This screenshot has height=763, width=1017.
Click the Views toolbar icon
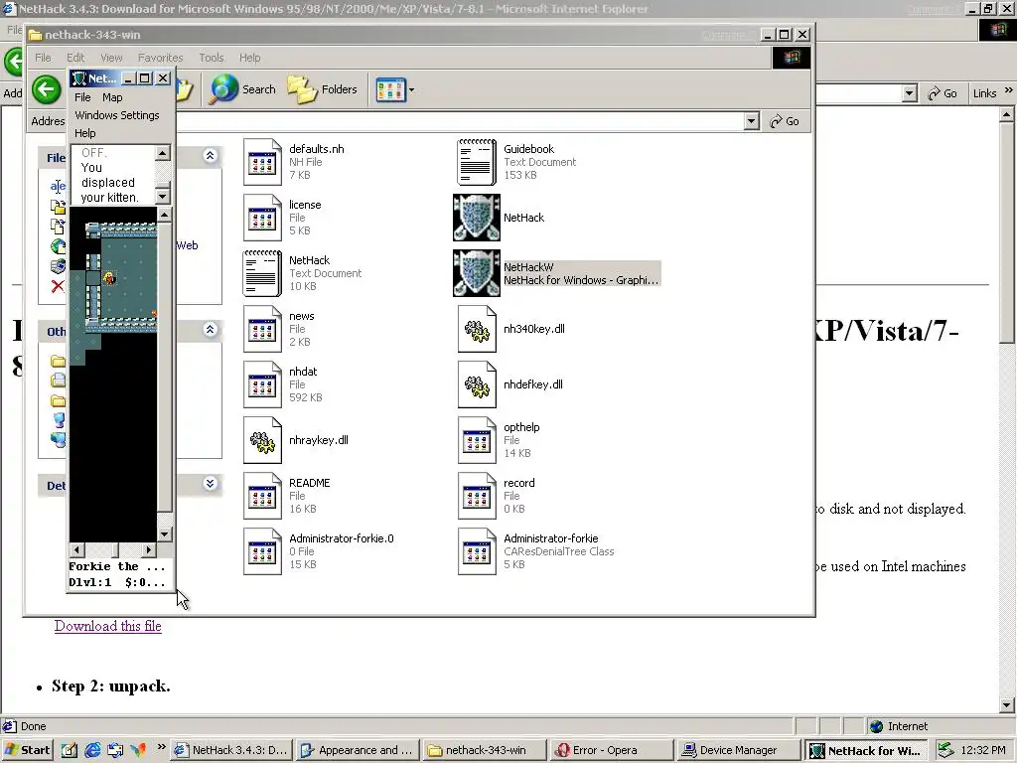[x=390, y=89]
